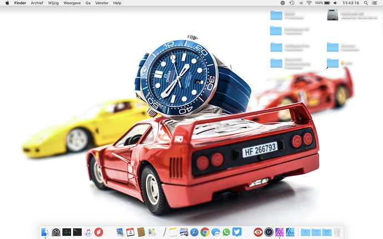Open the Messages speech-bubble icon
This screenshot has height=239, width=383.
[216, 232]
